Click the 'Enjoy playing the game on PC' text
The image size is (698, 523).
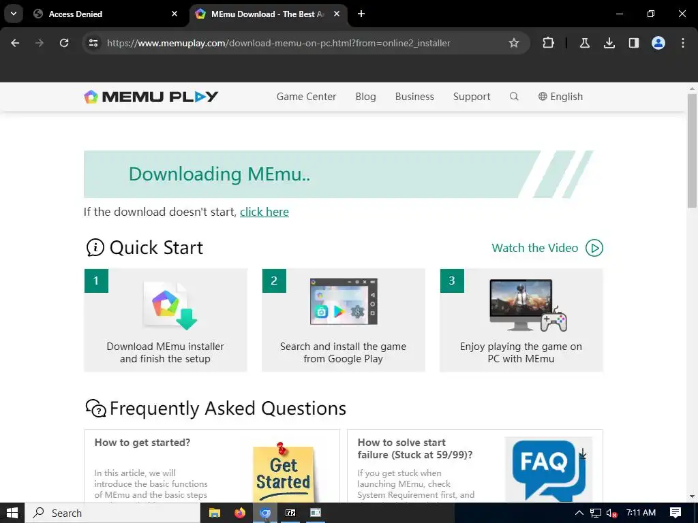click(x=521, y=353)
